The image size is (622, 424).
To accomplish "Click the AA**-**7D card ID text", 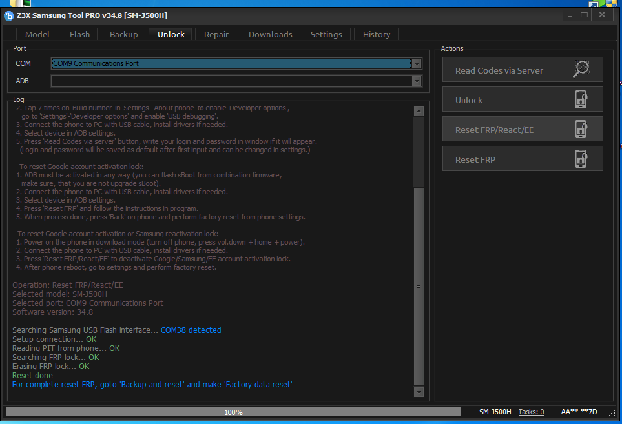I will [x=579, y=412].
